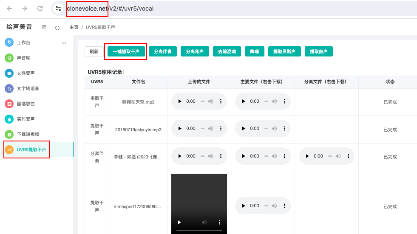
Task: Go to 主页 breadcrumb link
Action: click(74, 27)
